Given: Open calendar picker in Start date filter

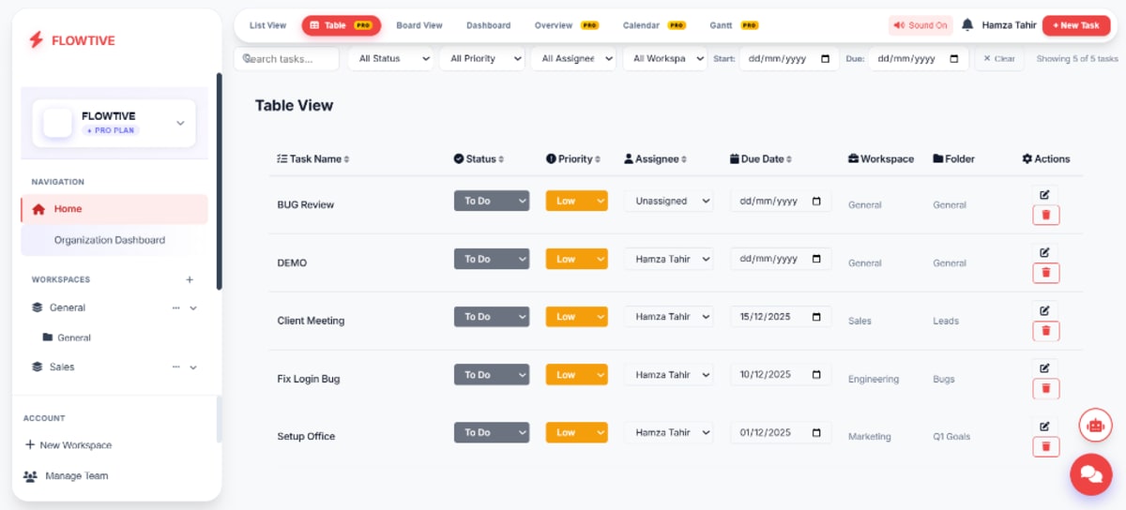Looking at the screenshot, I should (x=826, y=58).
